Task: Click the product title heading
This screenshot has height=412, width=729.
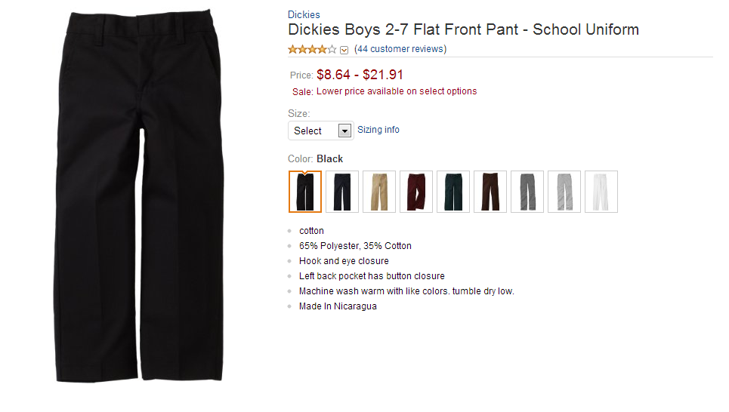Action: (463, 30)
